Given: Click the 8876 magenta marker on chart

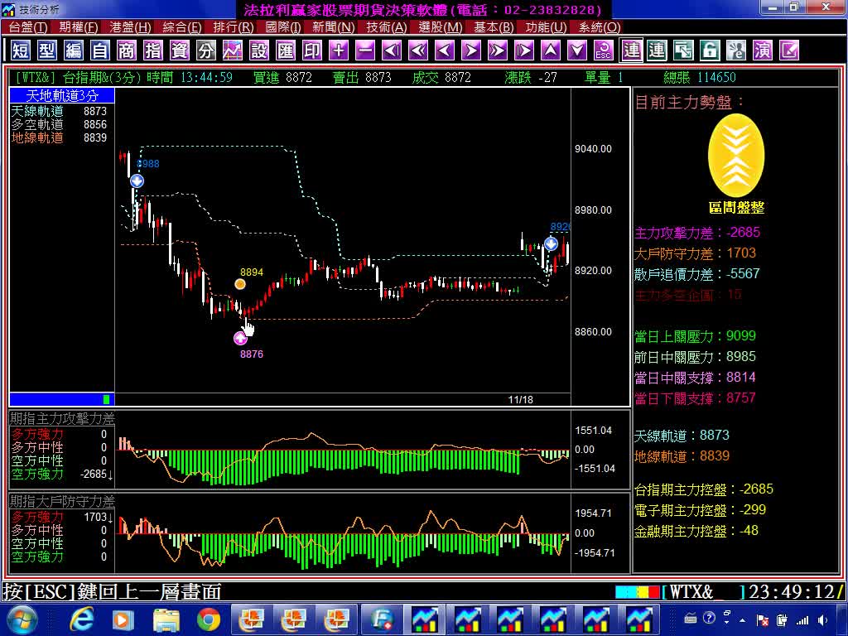Looking at the screenshot, I should [240, 338].
